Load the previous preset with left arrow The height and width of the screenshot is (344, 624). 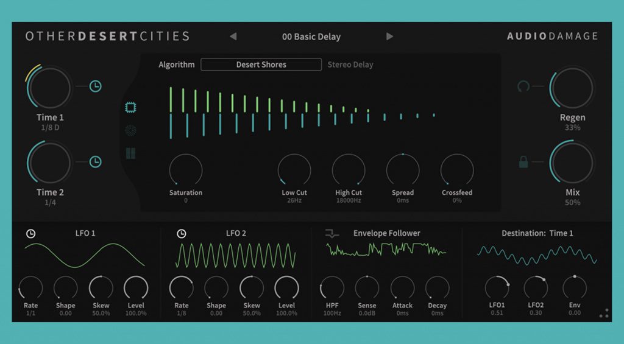tap(233, 37)
